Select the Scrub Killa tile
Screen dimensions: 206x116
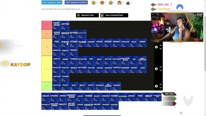click(57, 34)
